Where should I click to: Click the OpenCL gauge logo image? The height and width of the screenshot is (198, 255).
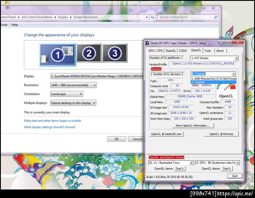pyautogui.click(x=226, y=91)
